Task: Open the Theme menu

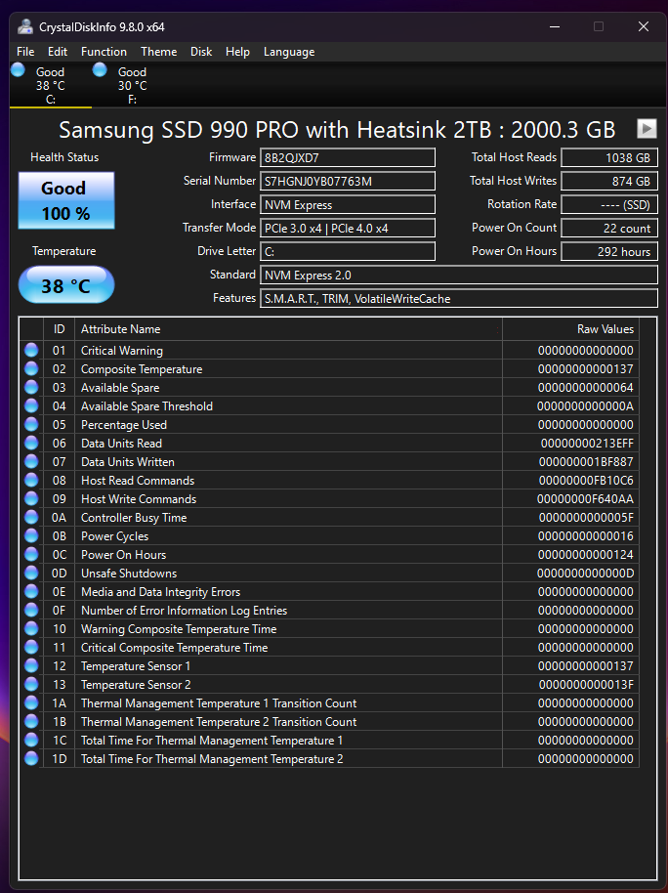Action: tap(158, 52)
